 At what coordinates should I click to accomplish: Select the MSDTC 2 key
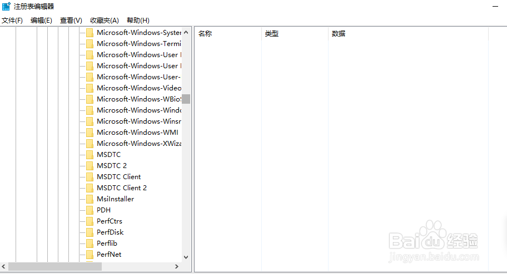click(x=112, y=165)
